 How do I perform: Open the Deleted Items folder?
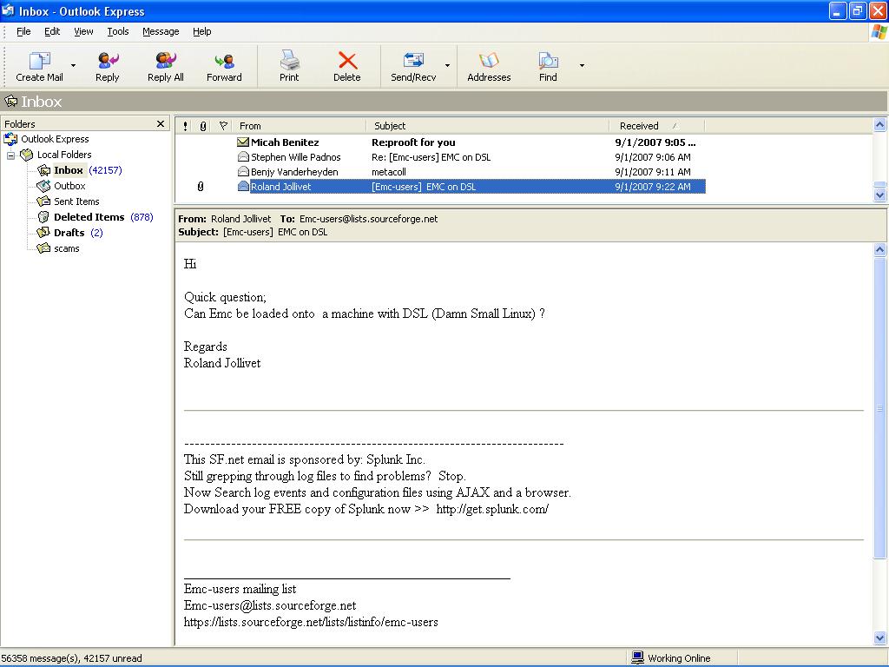click(x=89, y=217)
